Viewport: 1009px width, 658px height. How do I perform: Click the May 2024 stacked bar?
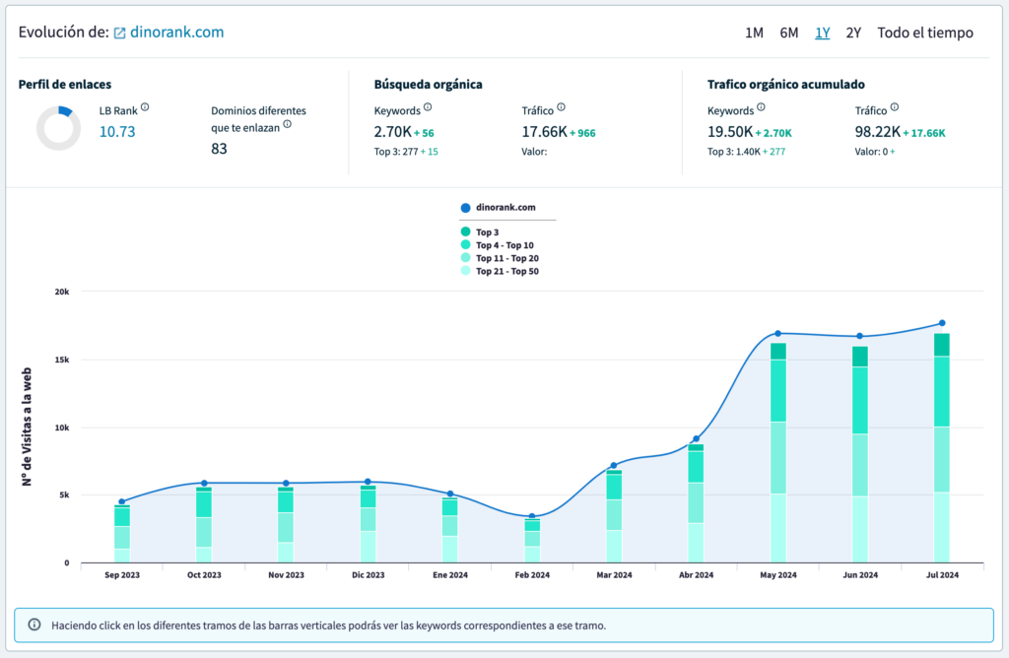pos(778,453)
